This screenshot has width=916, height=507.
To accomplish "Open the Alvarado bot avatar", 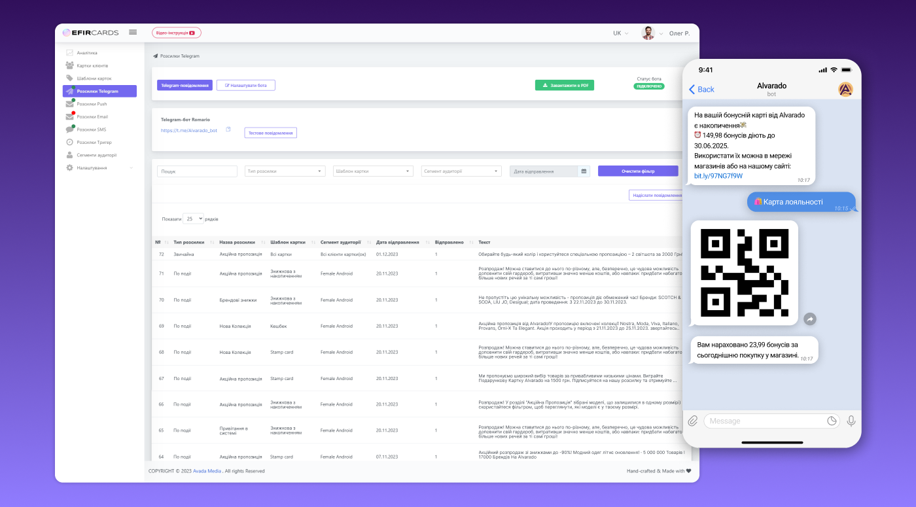I will [845, 89].
